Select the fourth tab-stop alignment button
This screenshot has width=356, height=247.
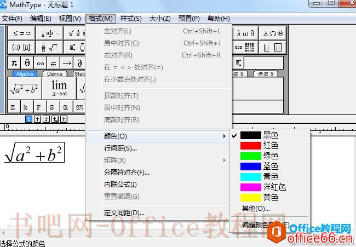pos(55,119)
